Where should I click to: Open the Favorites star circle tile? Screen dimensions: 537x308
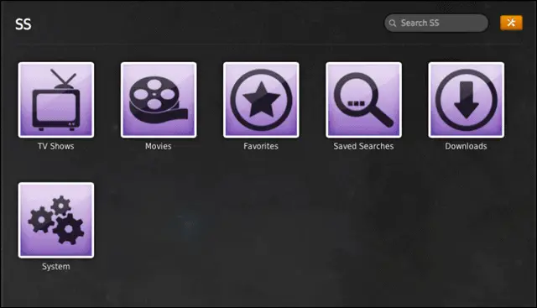261,100
